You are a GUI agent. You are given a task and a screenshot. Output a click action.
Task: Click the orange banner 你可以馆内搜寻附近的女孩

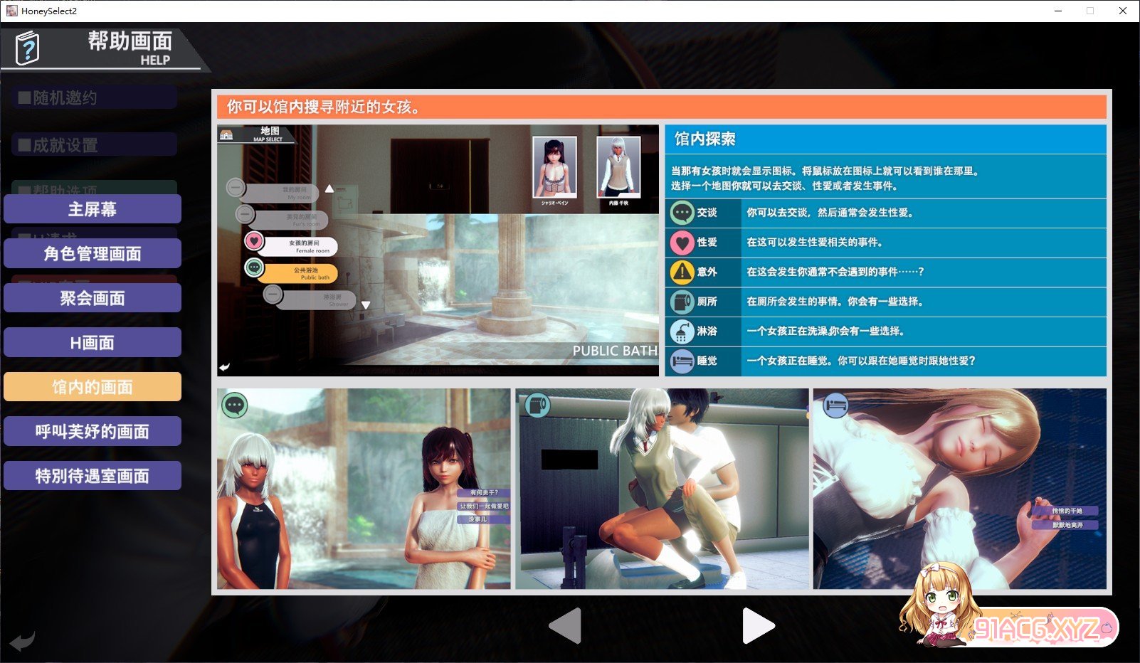(x=662, y=107)
